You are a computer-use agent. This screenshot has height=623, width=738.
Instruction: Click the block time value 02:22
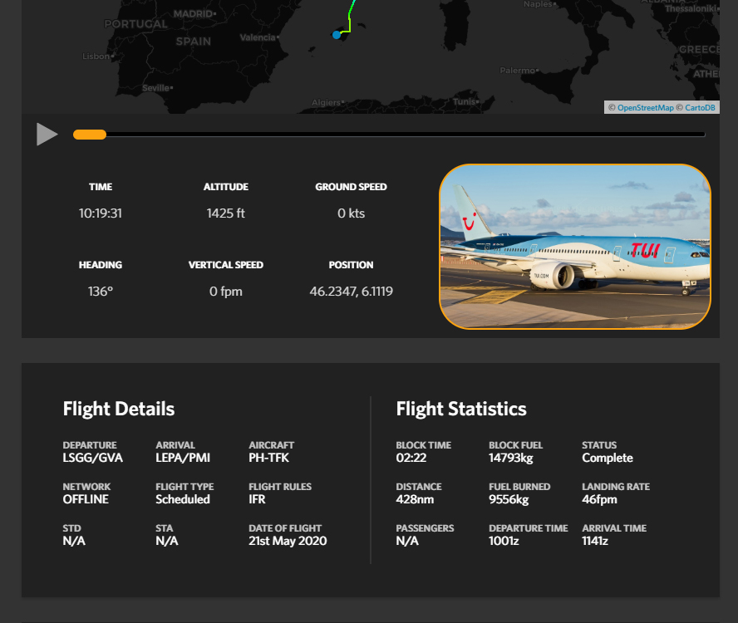pos(411,458)
